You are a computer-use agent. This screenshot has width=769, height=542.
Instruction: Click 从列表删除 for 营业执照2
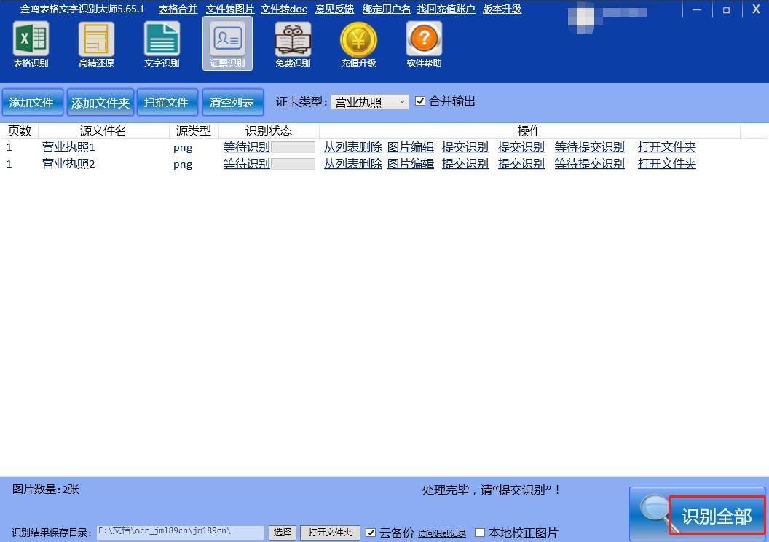pos(353,163)
